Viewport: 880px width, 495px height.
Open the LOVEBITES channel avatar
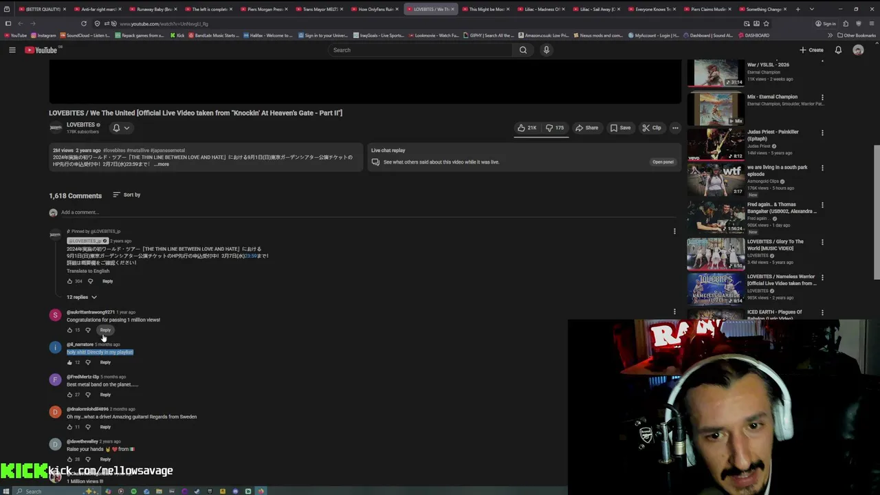tap(56, 128)
